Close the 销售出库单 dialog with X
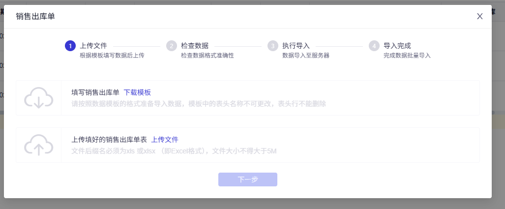This screenshot has width=505, height=209. (480, 16)
